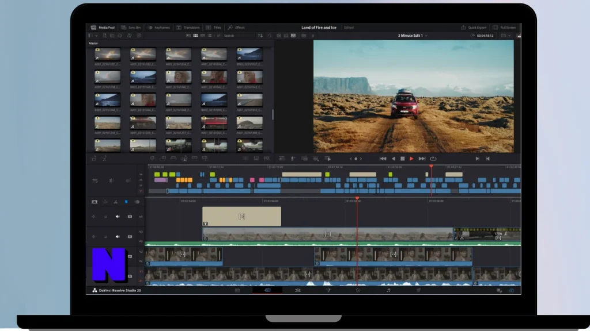Click the DaVinci Resolve Studio 20 logo
Viewport: 590px width, 331px height.
click(116, 290)
